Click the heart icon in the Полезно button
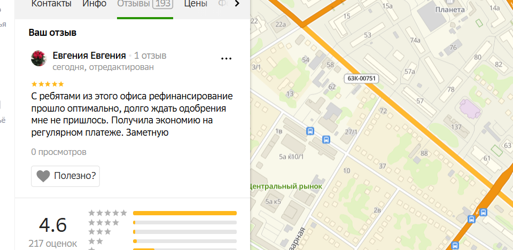 (x=43, y=176)
